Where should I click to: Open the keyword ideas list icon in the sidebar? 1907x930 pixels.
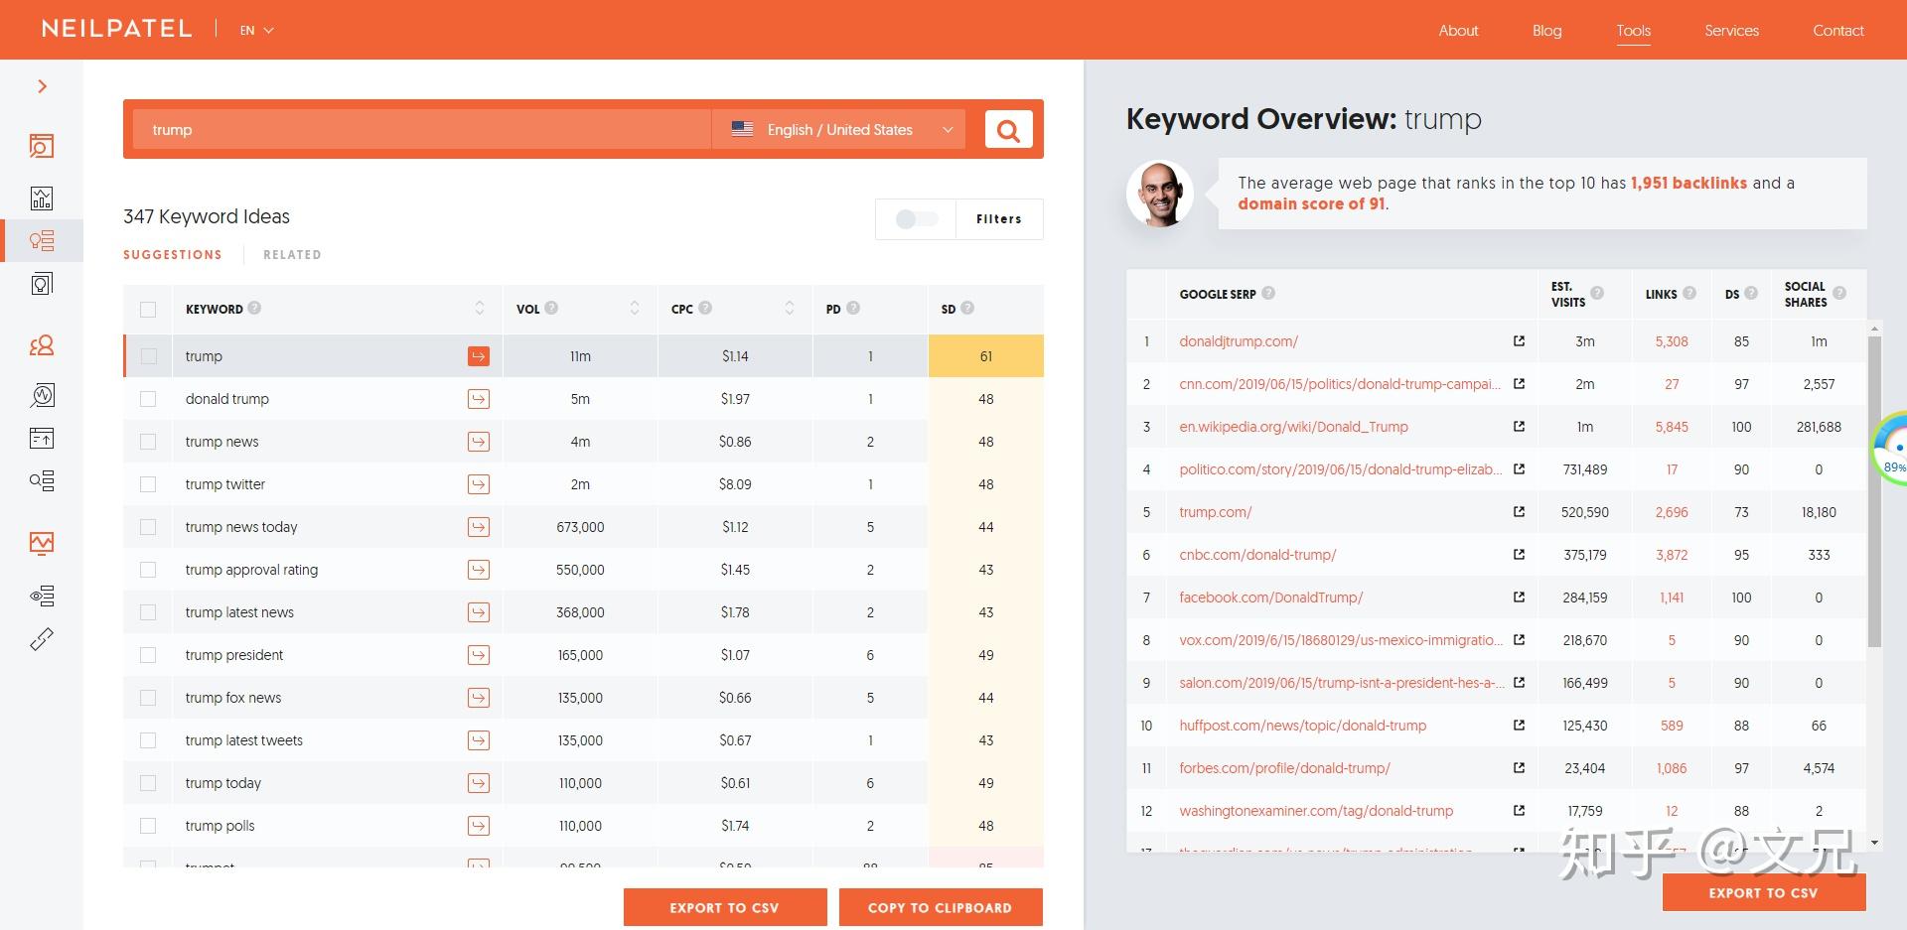(x=42, y=241)
